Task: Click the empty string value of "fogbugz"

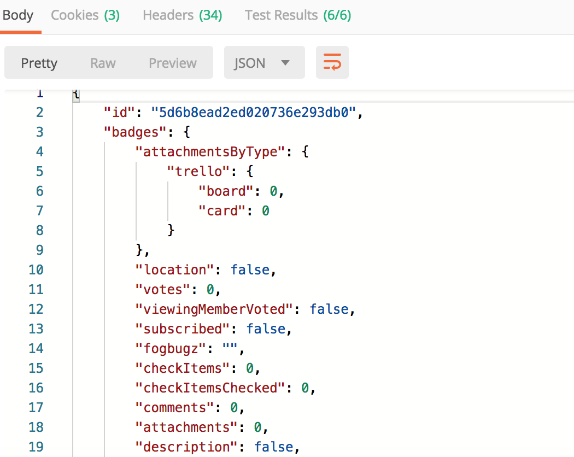Action: point(230,347)
